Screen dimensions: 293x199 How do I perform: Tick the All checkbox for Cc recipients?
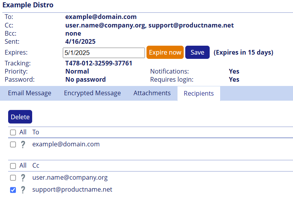pyautogui.click(x=13, y=166)
